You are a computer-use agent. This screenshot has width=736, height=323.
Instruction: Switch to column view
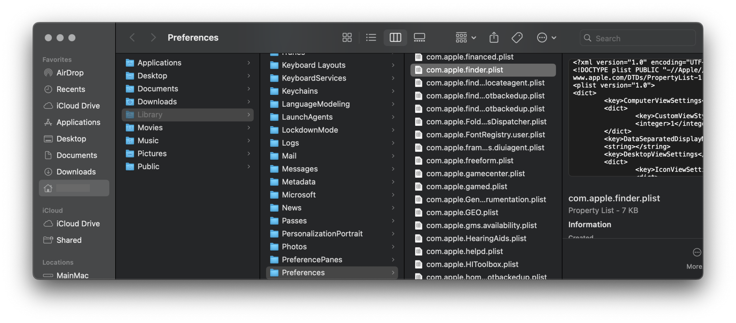pos(395,38)
